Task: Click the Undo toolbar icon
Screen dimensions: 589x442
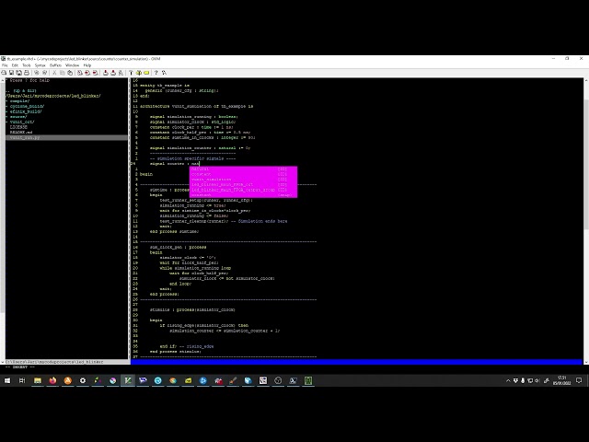Action: 37,73
